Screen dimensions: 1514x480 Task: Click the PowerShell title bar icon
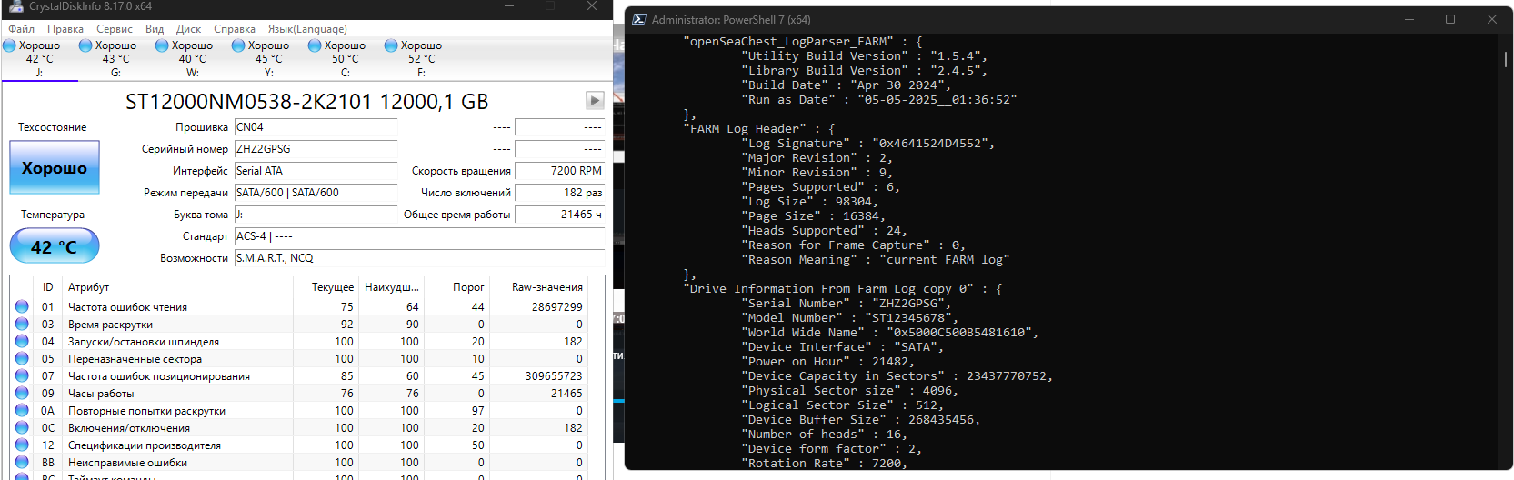point(639,19)
